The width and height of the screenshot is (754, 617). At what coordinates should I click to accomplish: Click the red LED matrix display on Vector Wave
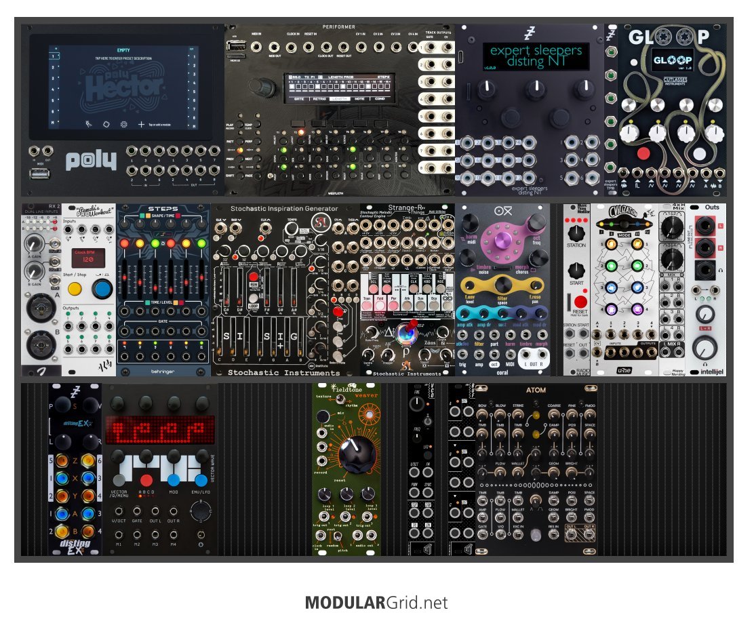tap(160, 430)
